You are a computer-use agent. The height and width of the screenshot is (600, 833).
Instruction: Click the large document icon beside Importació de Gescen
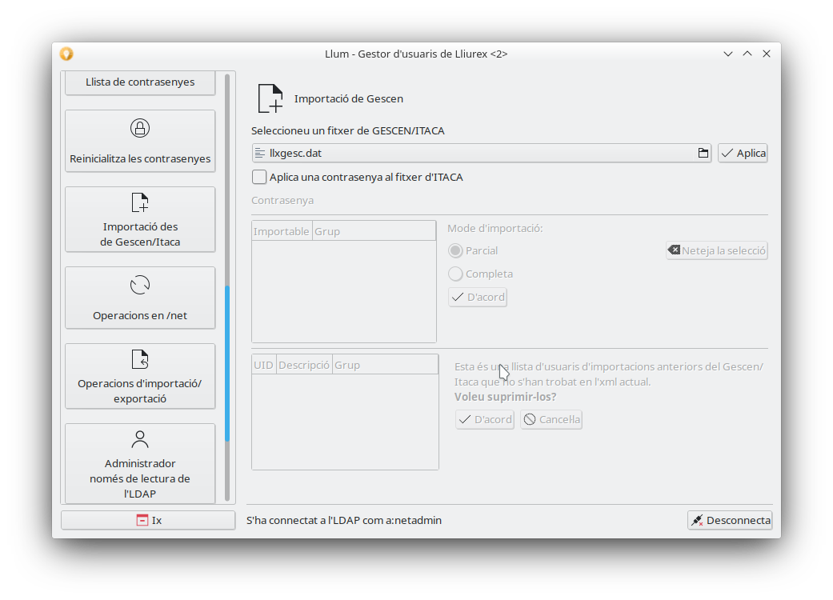pos(270,98)
